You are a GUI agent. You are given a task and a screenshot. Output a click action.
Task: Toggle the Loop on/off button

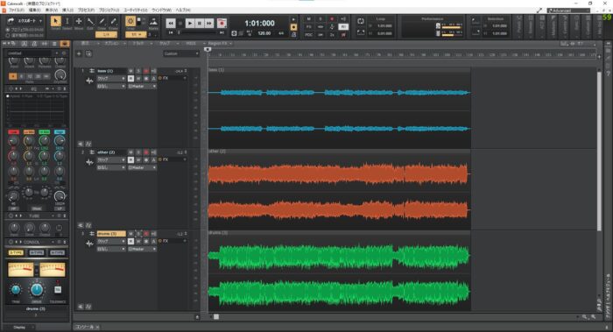[361, 22]
